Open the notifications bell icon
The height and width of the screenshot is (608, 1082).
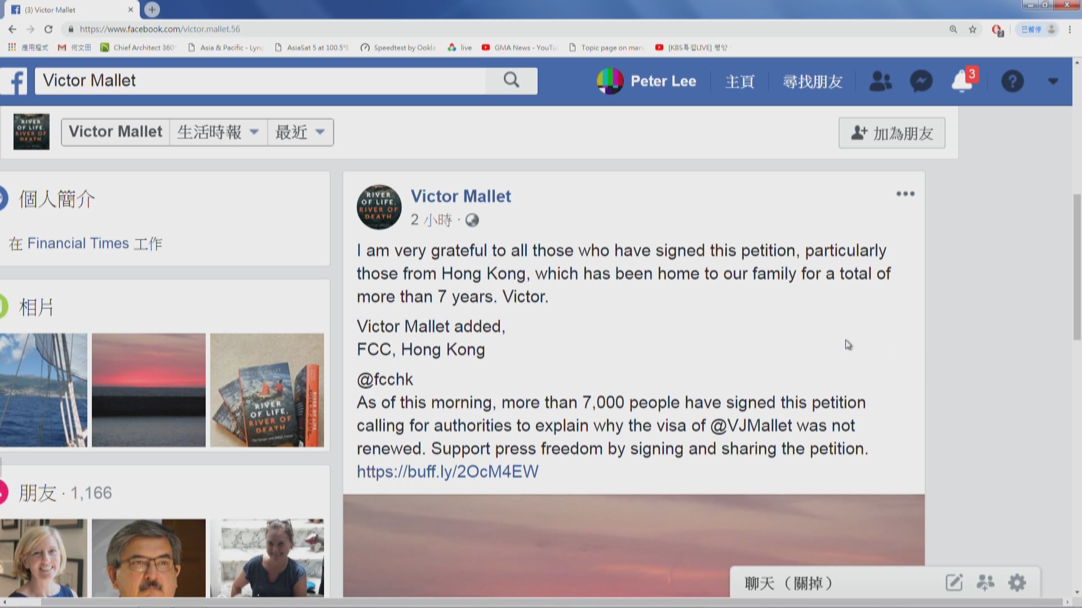963,82
